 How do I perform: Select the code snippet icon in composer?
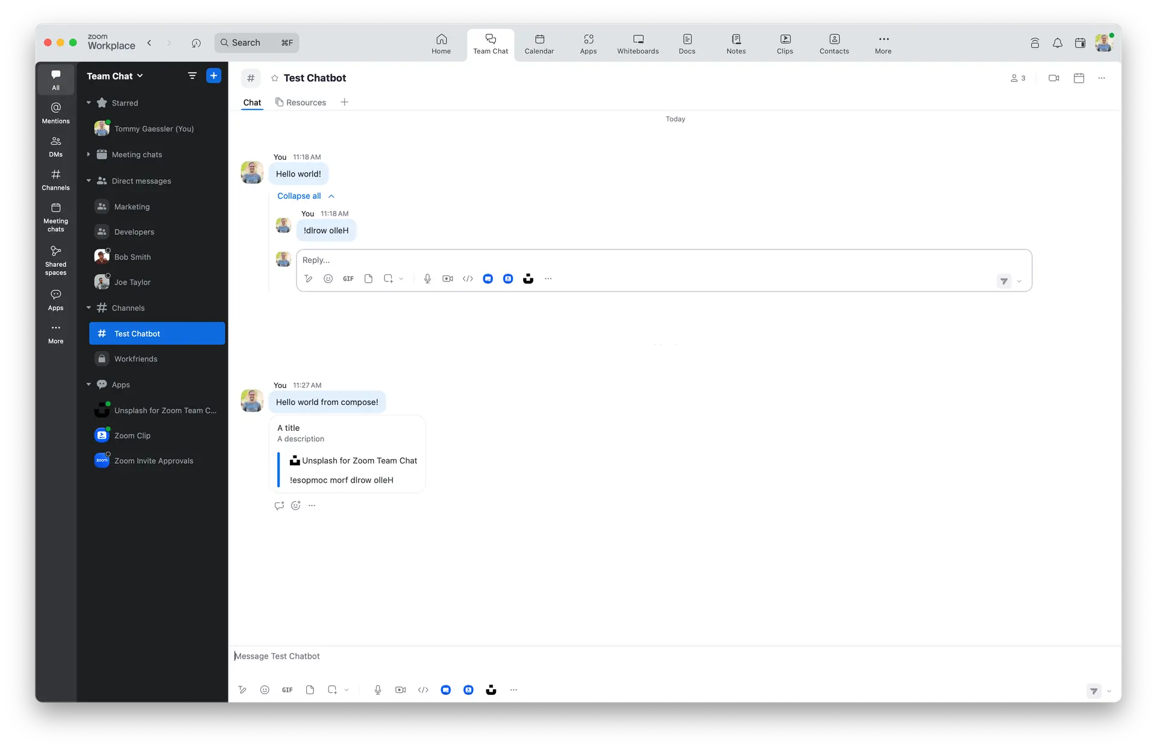(423, 690)
